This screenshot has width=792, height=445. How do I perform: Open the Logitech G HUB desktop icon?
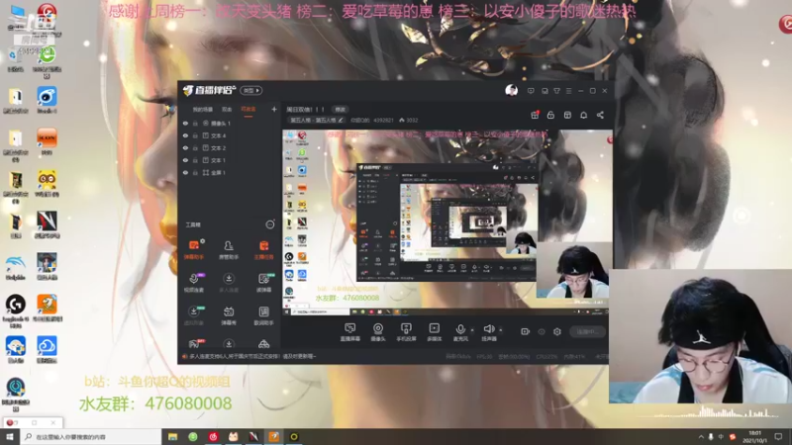pyautogui.click(x=16, y=311)
